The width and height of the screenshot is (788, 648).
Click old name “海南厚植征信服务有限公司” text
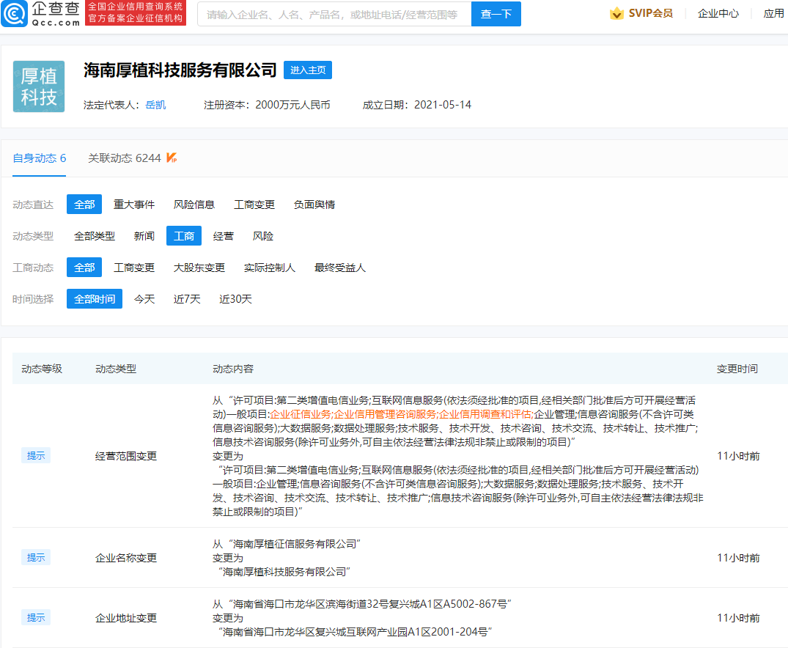(295, 544)
